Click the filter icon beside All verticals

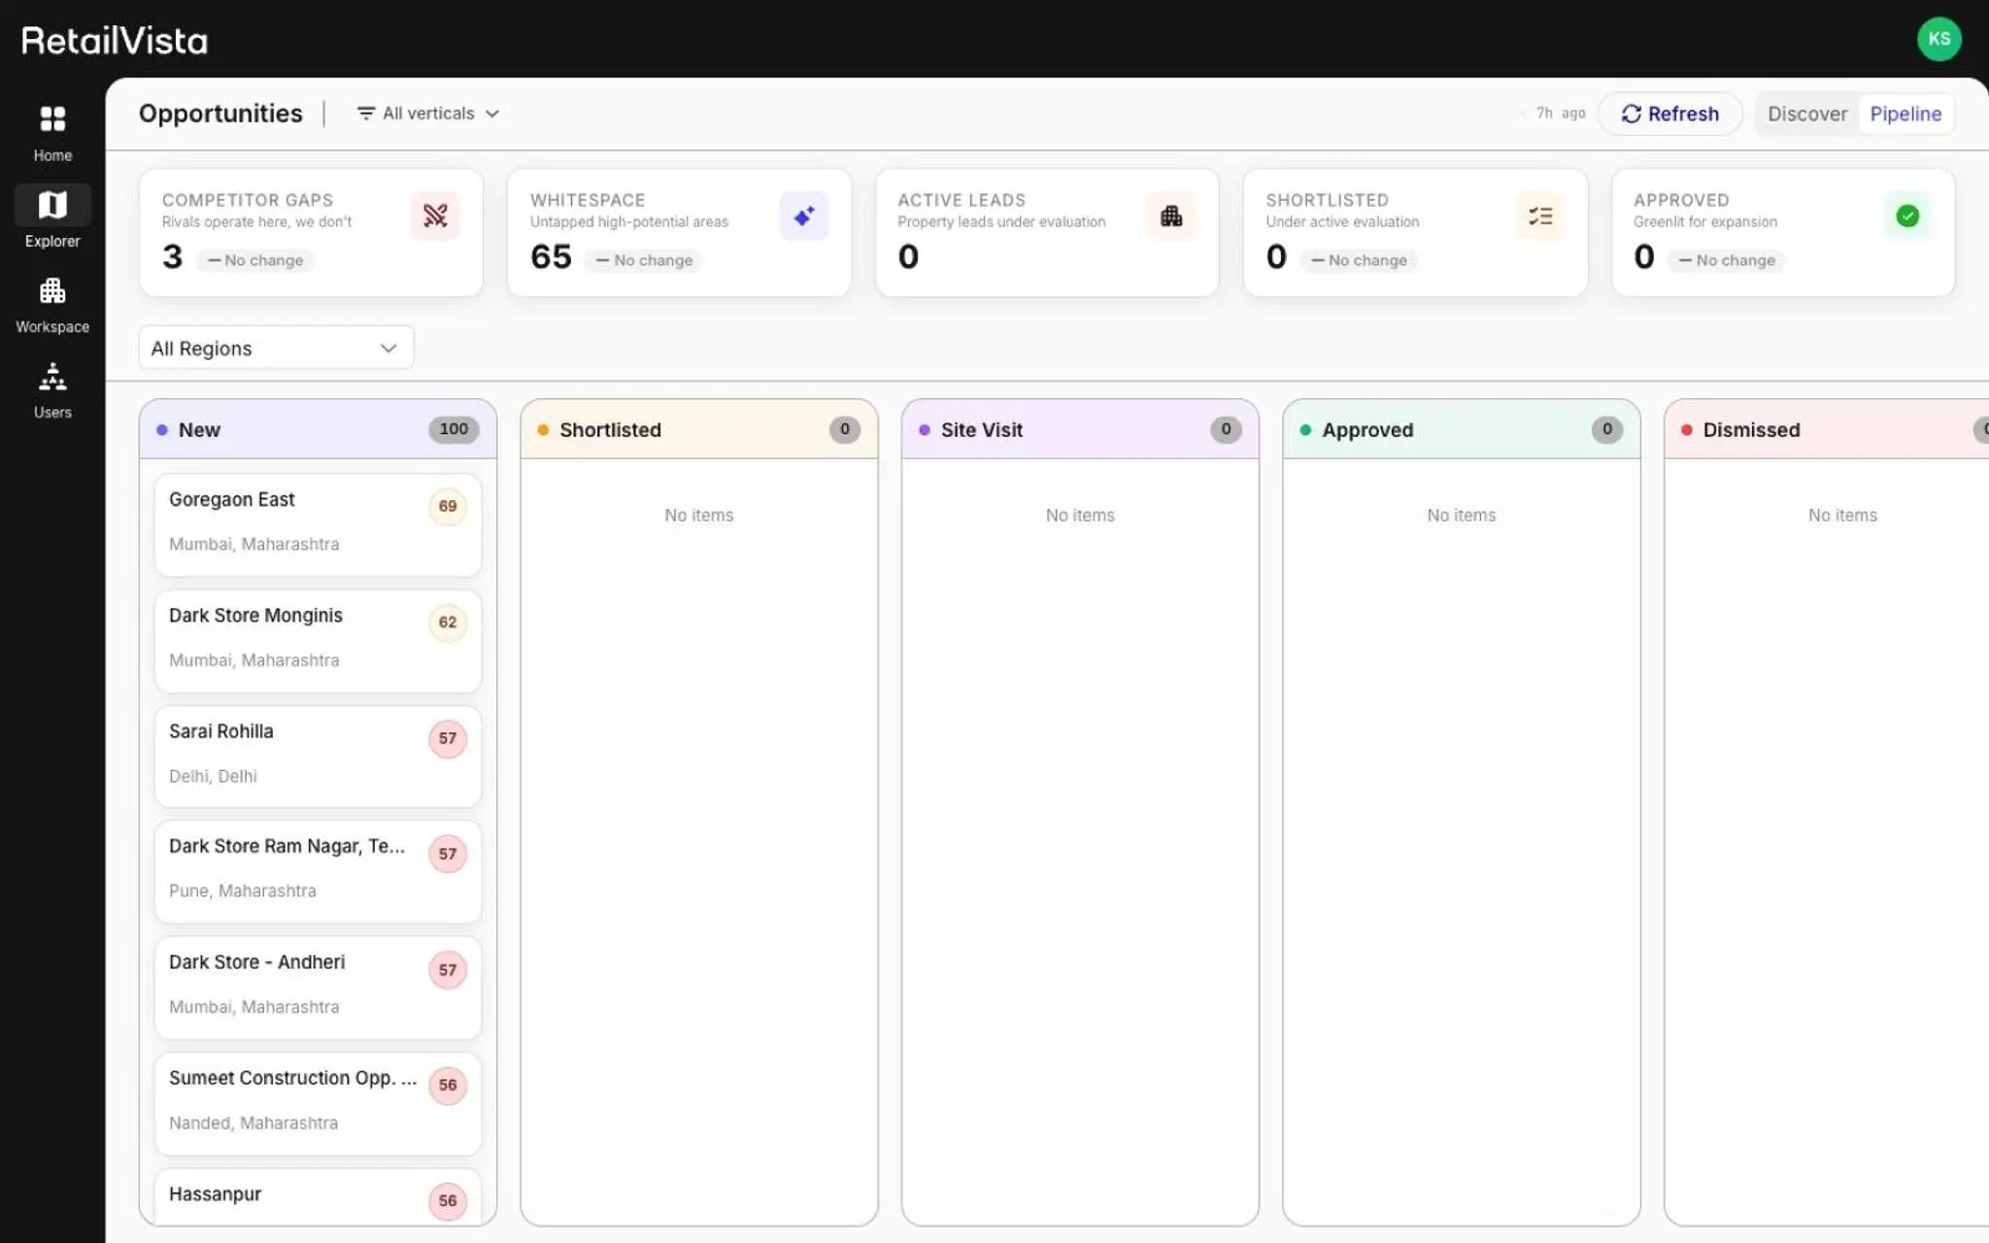pos(365,114)
